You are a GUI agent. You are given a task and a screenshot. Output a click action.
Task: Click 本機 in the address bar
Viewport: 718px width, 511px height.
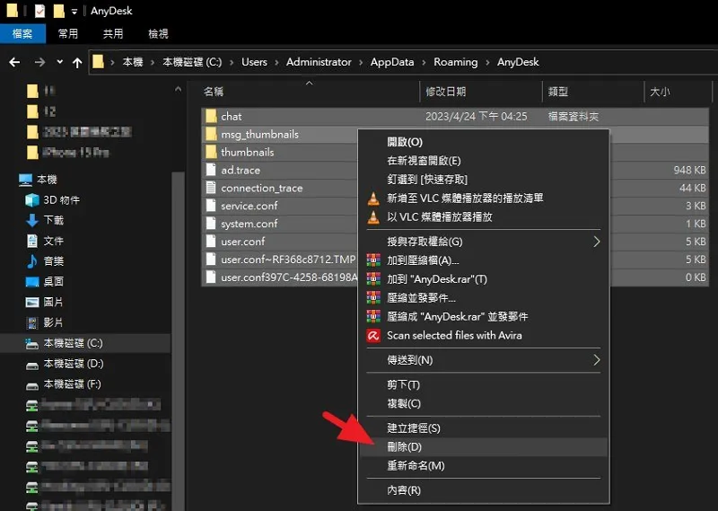pos(133,62)
